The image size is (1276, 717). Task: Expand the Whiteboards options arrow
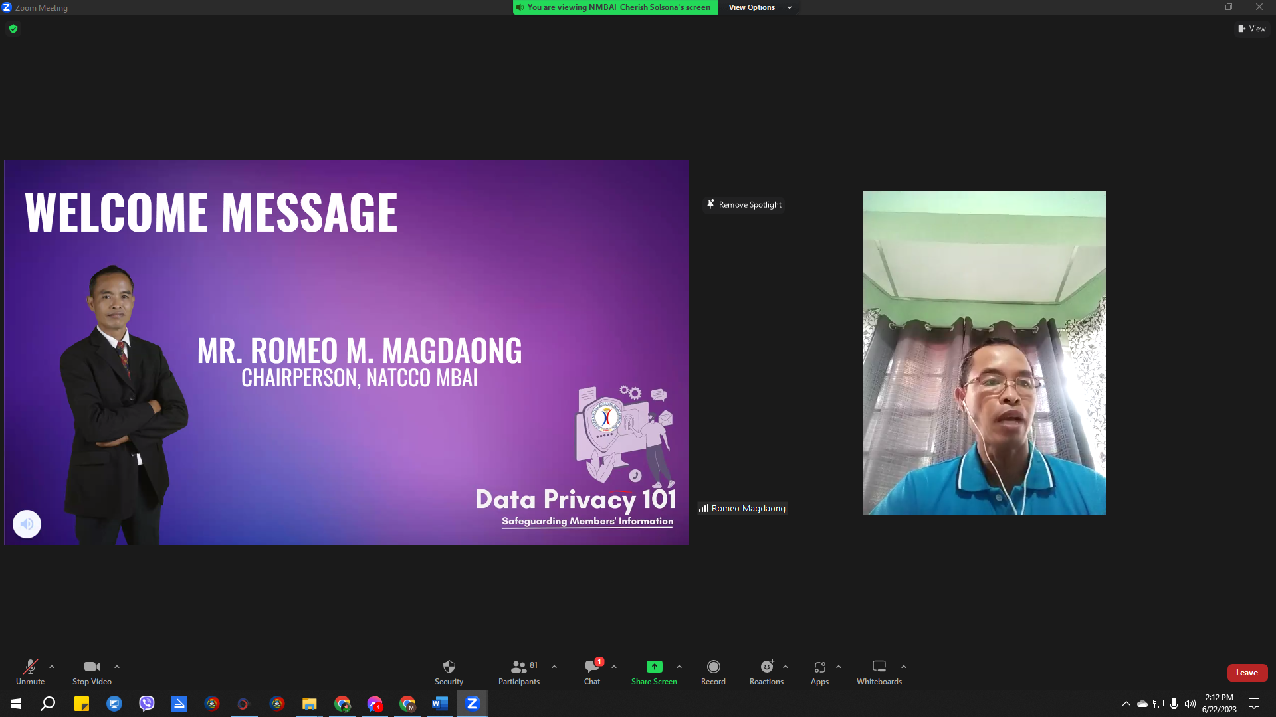click(x=904, y=667)
